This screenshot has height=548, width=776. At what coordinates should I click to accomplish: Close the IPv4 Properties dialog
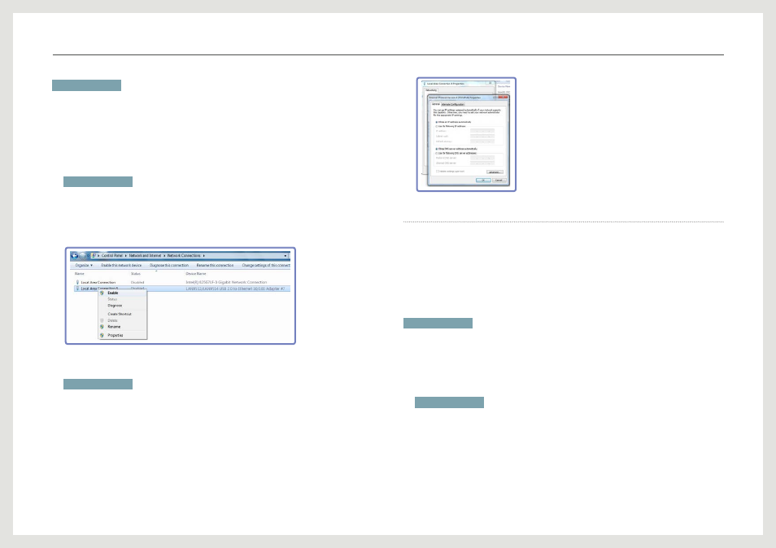coord(503,97)
